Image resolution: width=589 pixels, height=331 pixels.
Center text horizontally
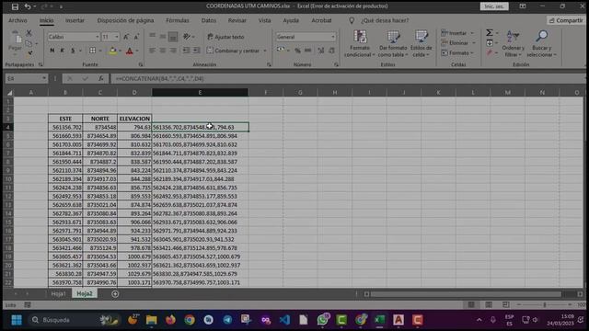(163, 51)
